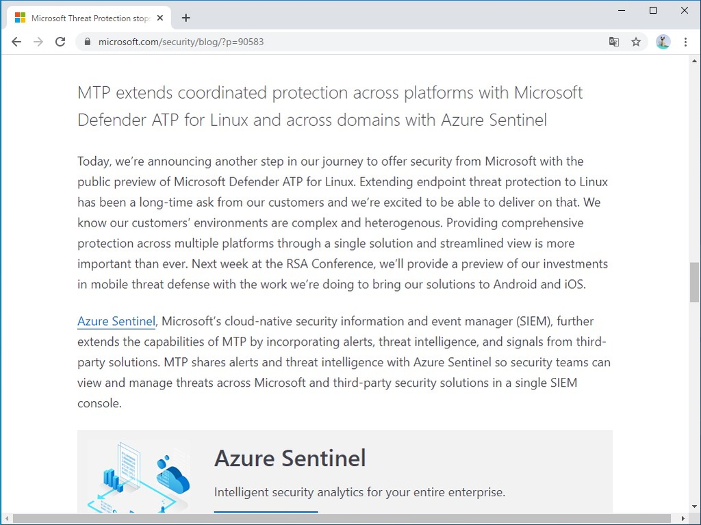
Task: View site info via the padlock icon
Action: point(86,42)
